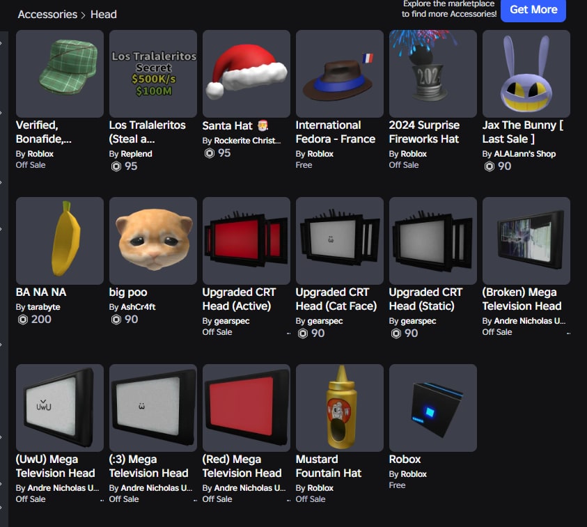Open the (UwU) Mega Television Head image
This screenshot has width=587, height=527.
point(59,408)
